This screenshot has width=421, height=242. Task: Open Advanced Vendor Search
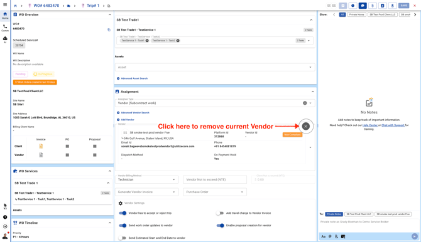[133, 113]
